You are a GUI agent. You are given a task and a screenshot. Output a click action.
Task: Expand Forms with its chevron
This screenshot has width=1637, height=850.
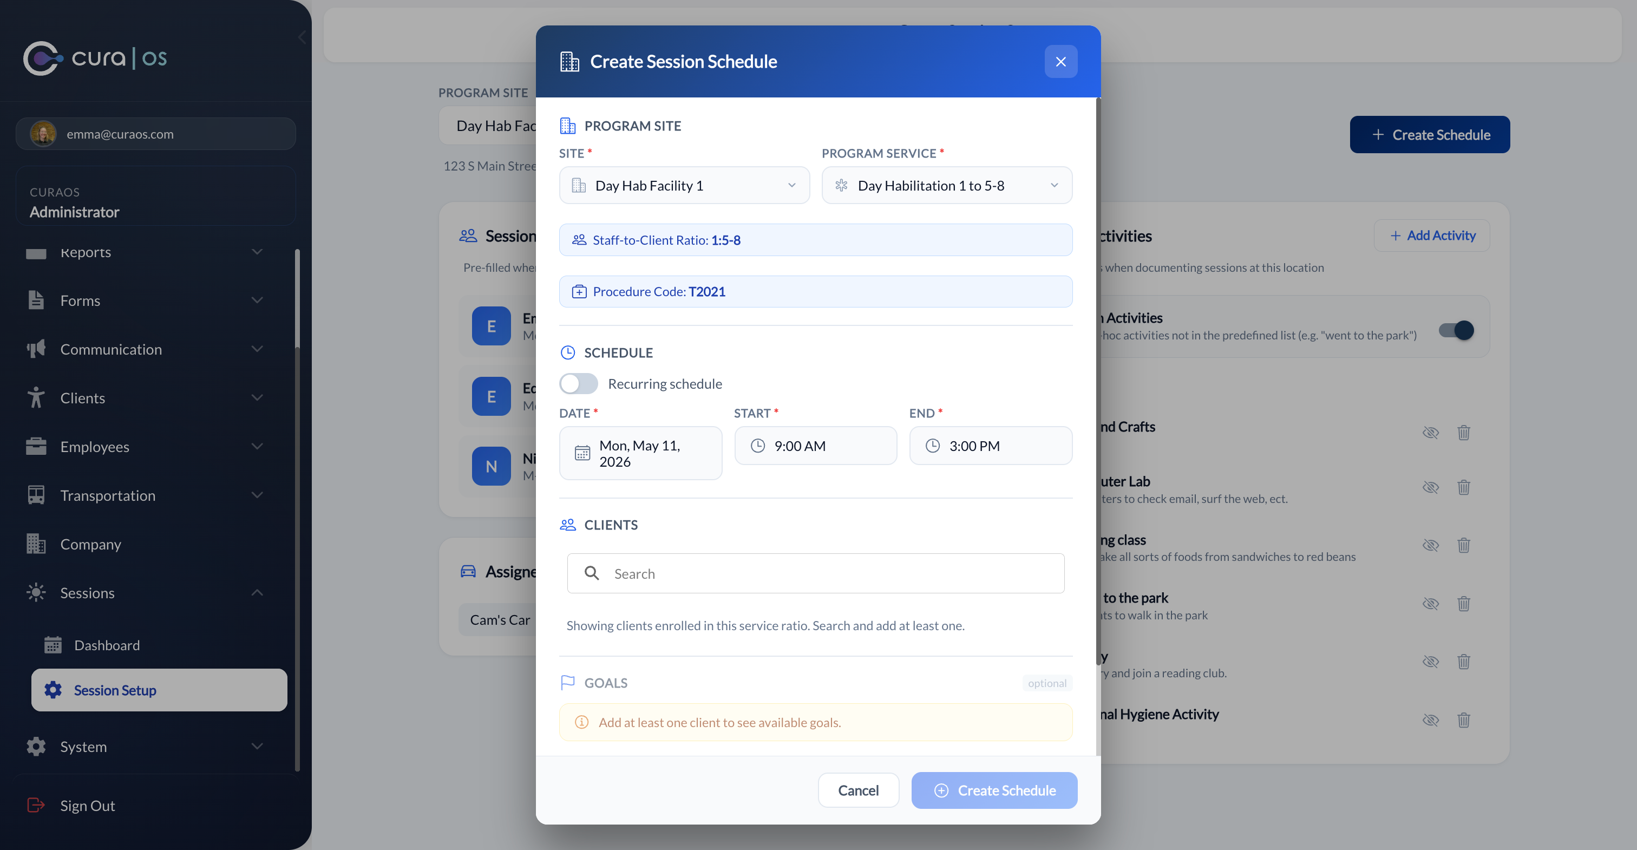257,300
